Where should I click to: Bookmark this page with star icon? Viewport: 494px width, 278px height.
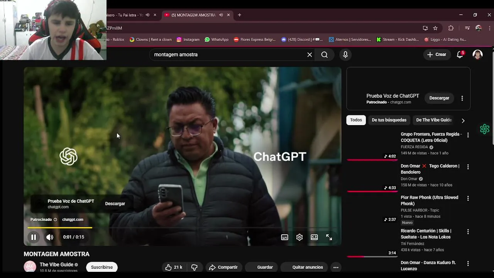(435, 28)
